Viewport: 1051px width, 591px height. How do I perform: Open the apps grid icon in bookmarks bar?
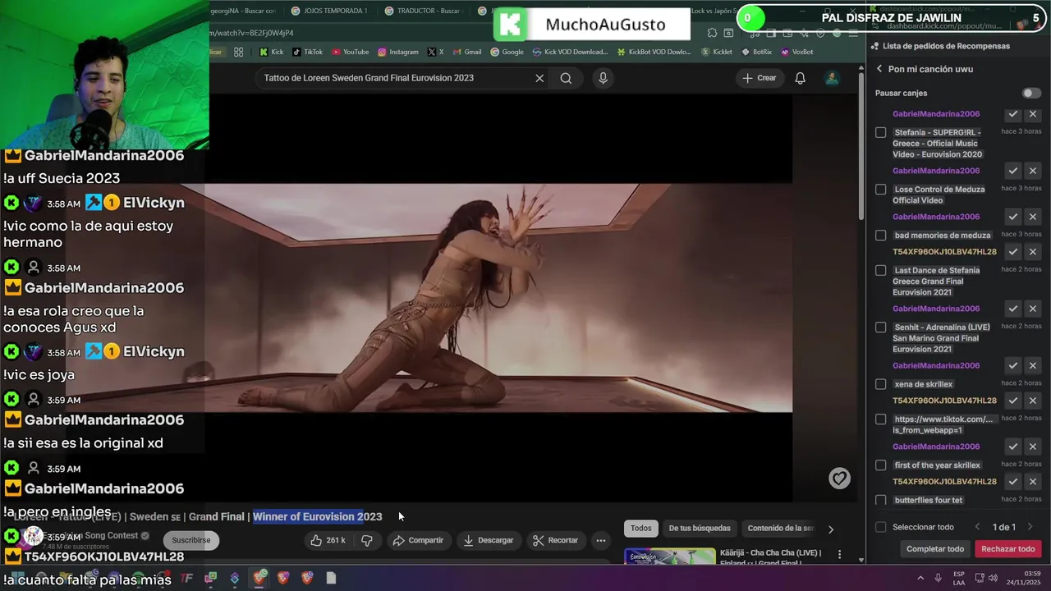[x=238, y=52]
